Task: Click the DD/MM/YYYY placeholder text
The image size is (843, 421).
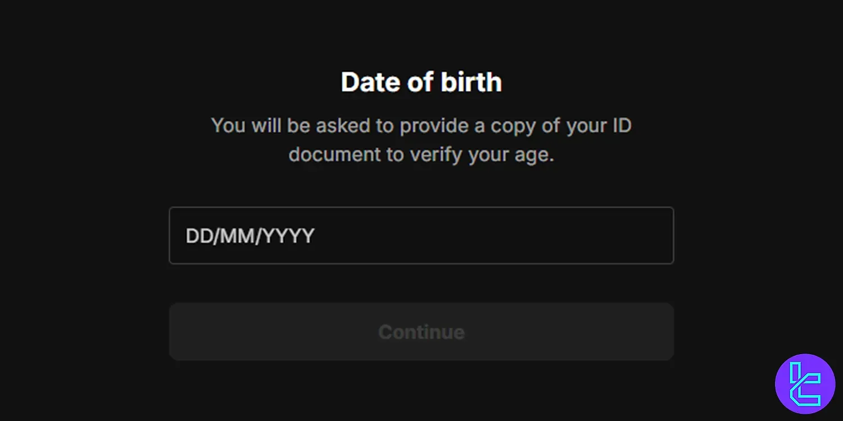Action: (x=250, y=236)
